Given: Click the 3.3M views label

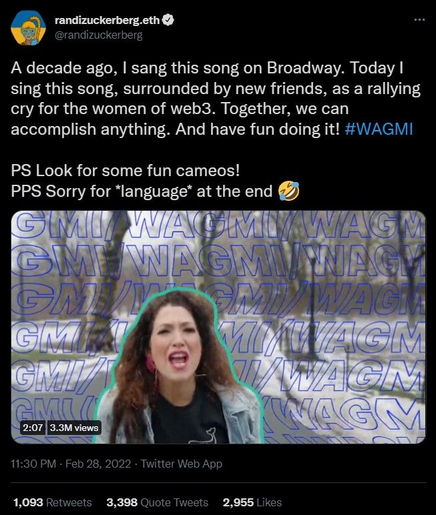Looking at the screenshot, I should [74, 428].
